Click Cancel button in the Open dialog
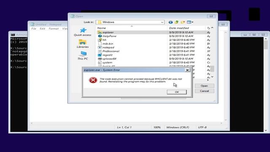Screen dimensions: 270x152 (x=204, y=91)
